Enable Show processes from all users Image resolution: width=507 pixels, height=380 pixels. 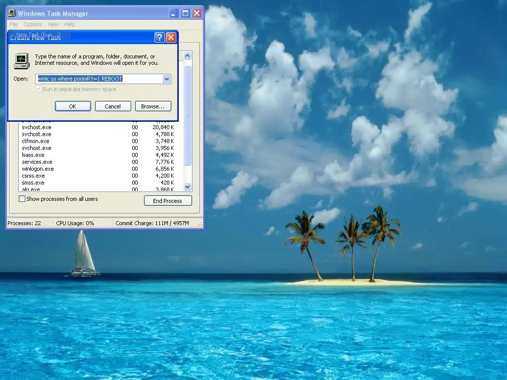click(x=22, y=199)
